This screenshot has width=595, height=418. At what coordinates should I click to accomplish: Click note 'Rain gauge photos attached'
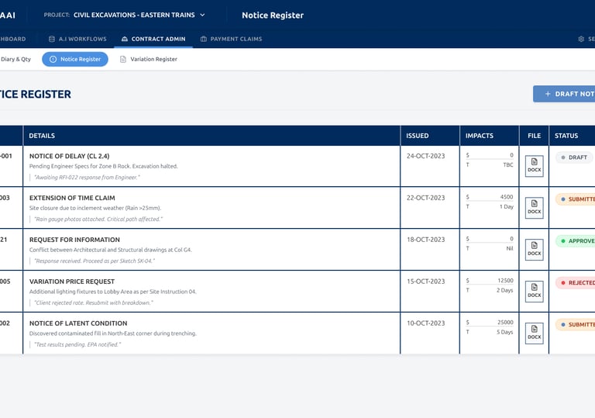(98, 219)
